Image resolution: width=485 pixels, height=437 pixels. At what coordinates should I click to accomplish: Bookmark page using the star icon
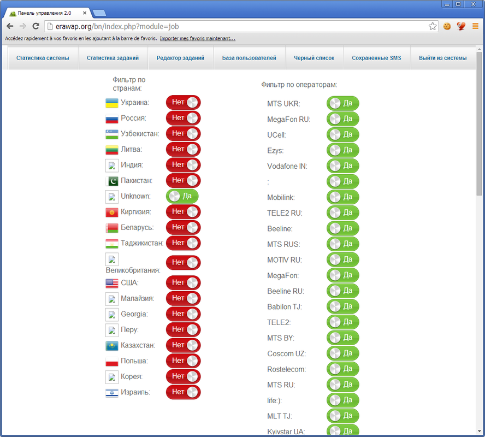pos(433,26)
